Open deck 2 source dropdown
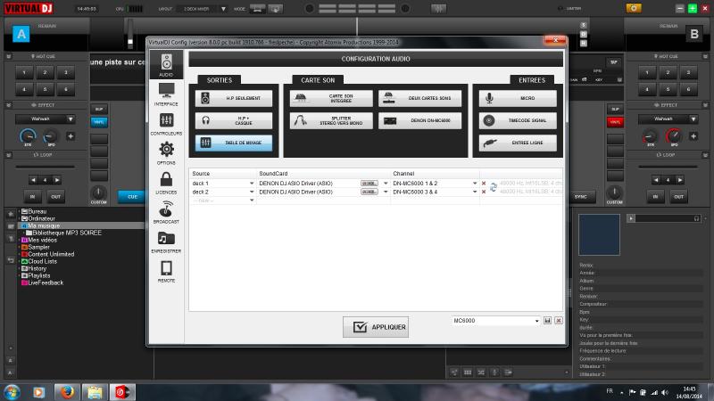Viewport: 714px width, 401px height. pyautogui.click(x=252, y=192)
